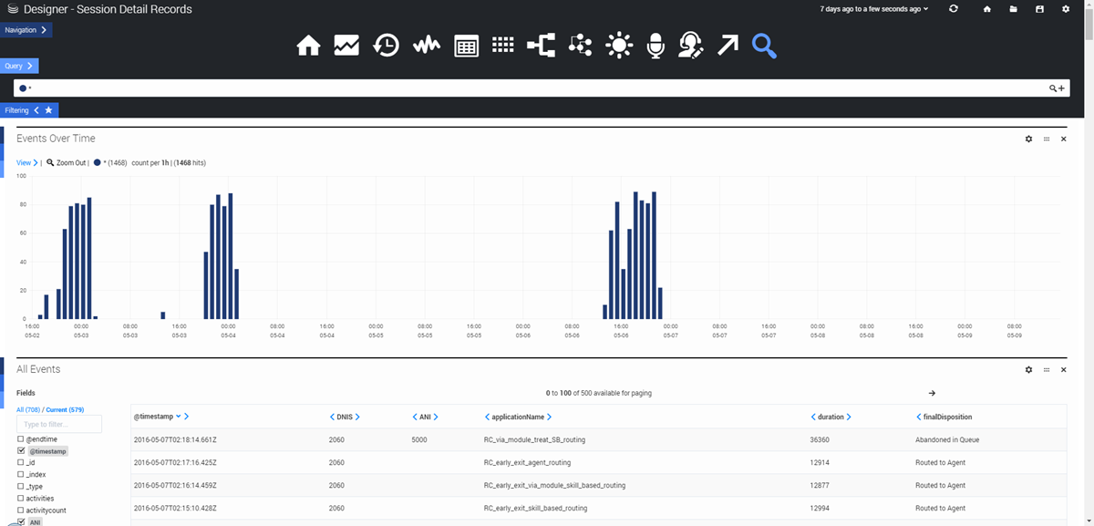
Task: Open the cluster diagram icon
Action: [x=581, y=45]
